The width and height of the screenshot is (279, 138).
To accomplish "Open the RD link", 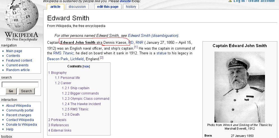I will pyautogui.click(x=131, y=42).
